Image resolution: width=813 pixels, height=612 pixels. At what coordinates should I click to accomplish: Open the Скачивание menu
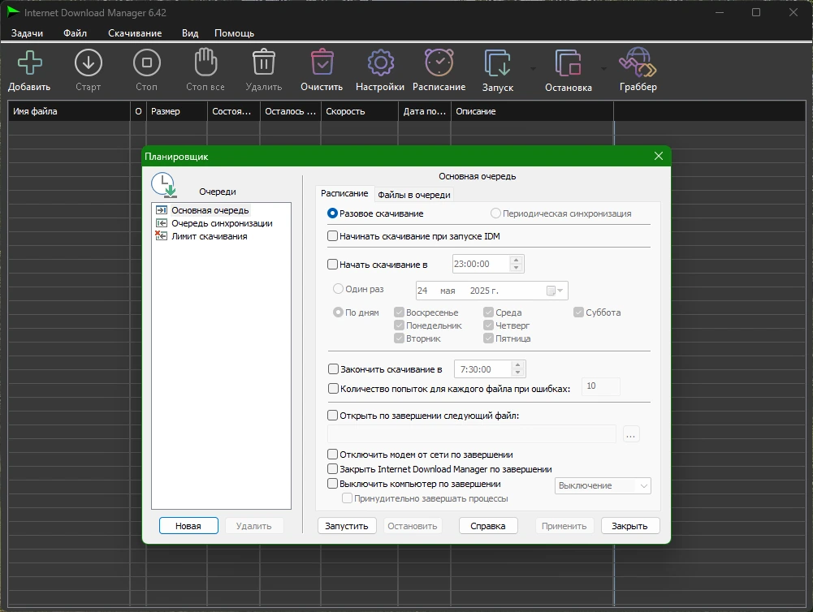point(135,33)
